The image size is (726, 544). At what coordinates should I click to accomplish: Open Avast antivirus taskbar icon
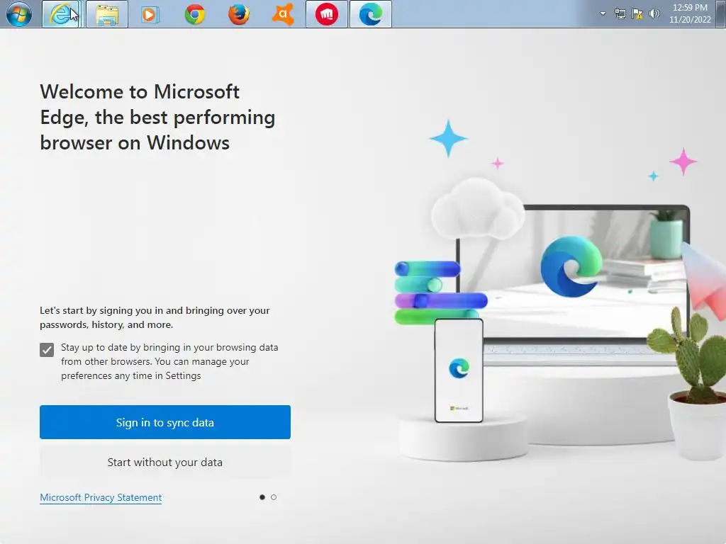point(283,14)
